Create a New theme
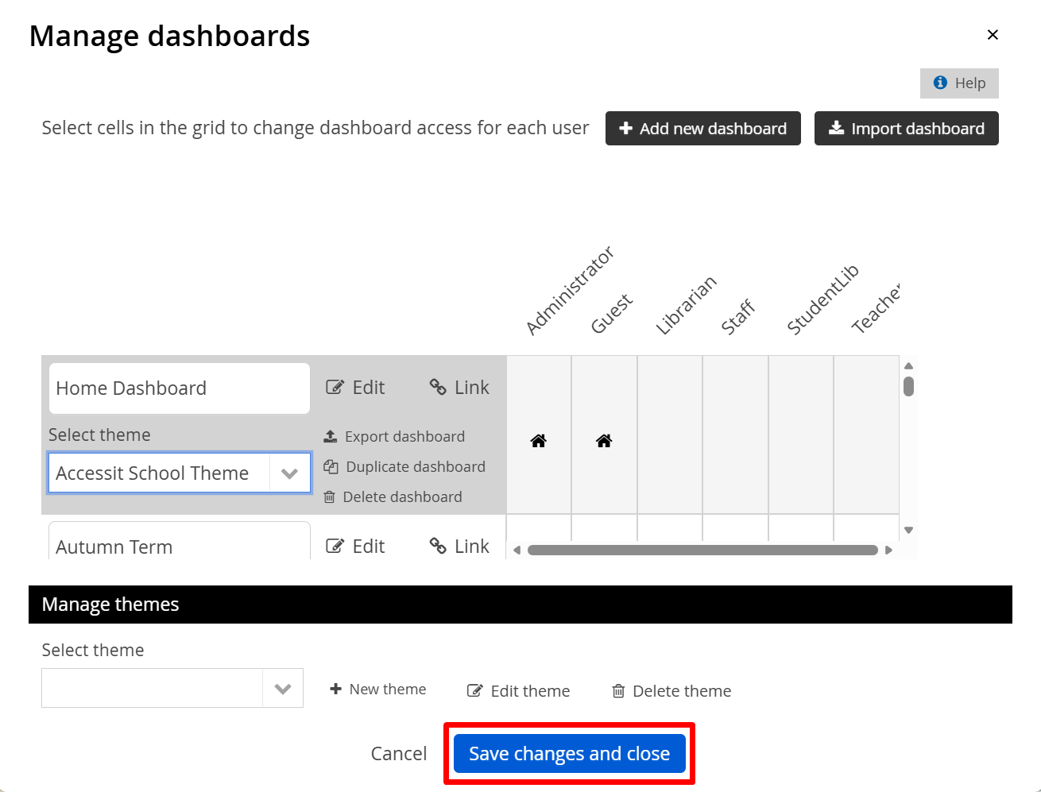This screenshot has height=792, width=1041. pyautogui.click(x=378, y=690)
